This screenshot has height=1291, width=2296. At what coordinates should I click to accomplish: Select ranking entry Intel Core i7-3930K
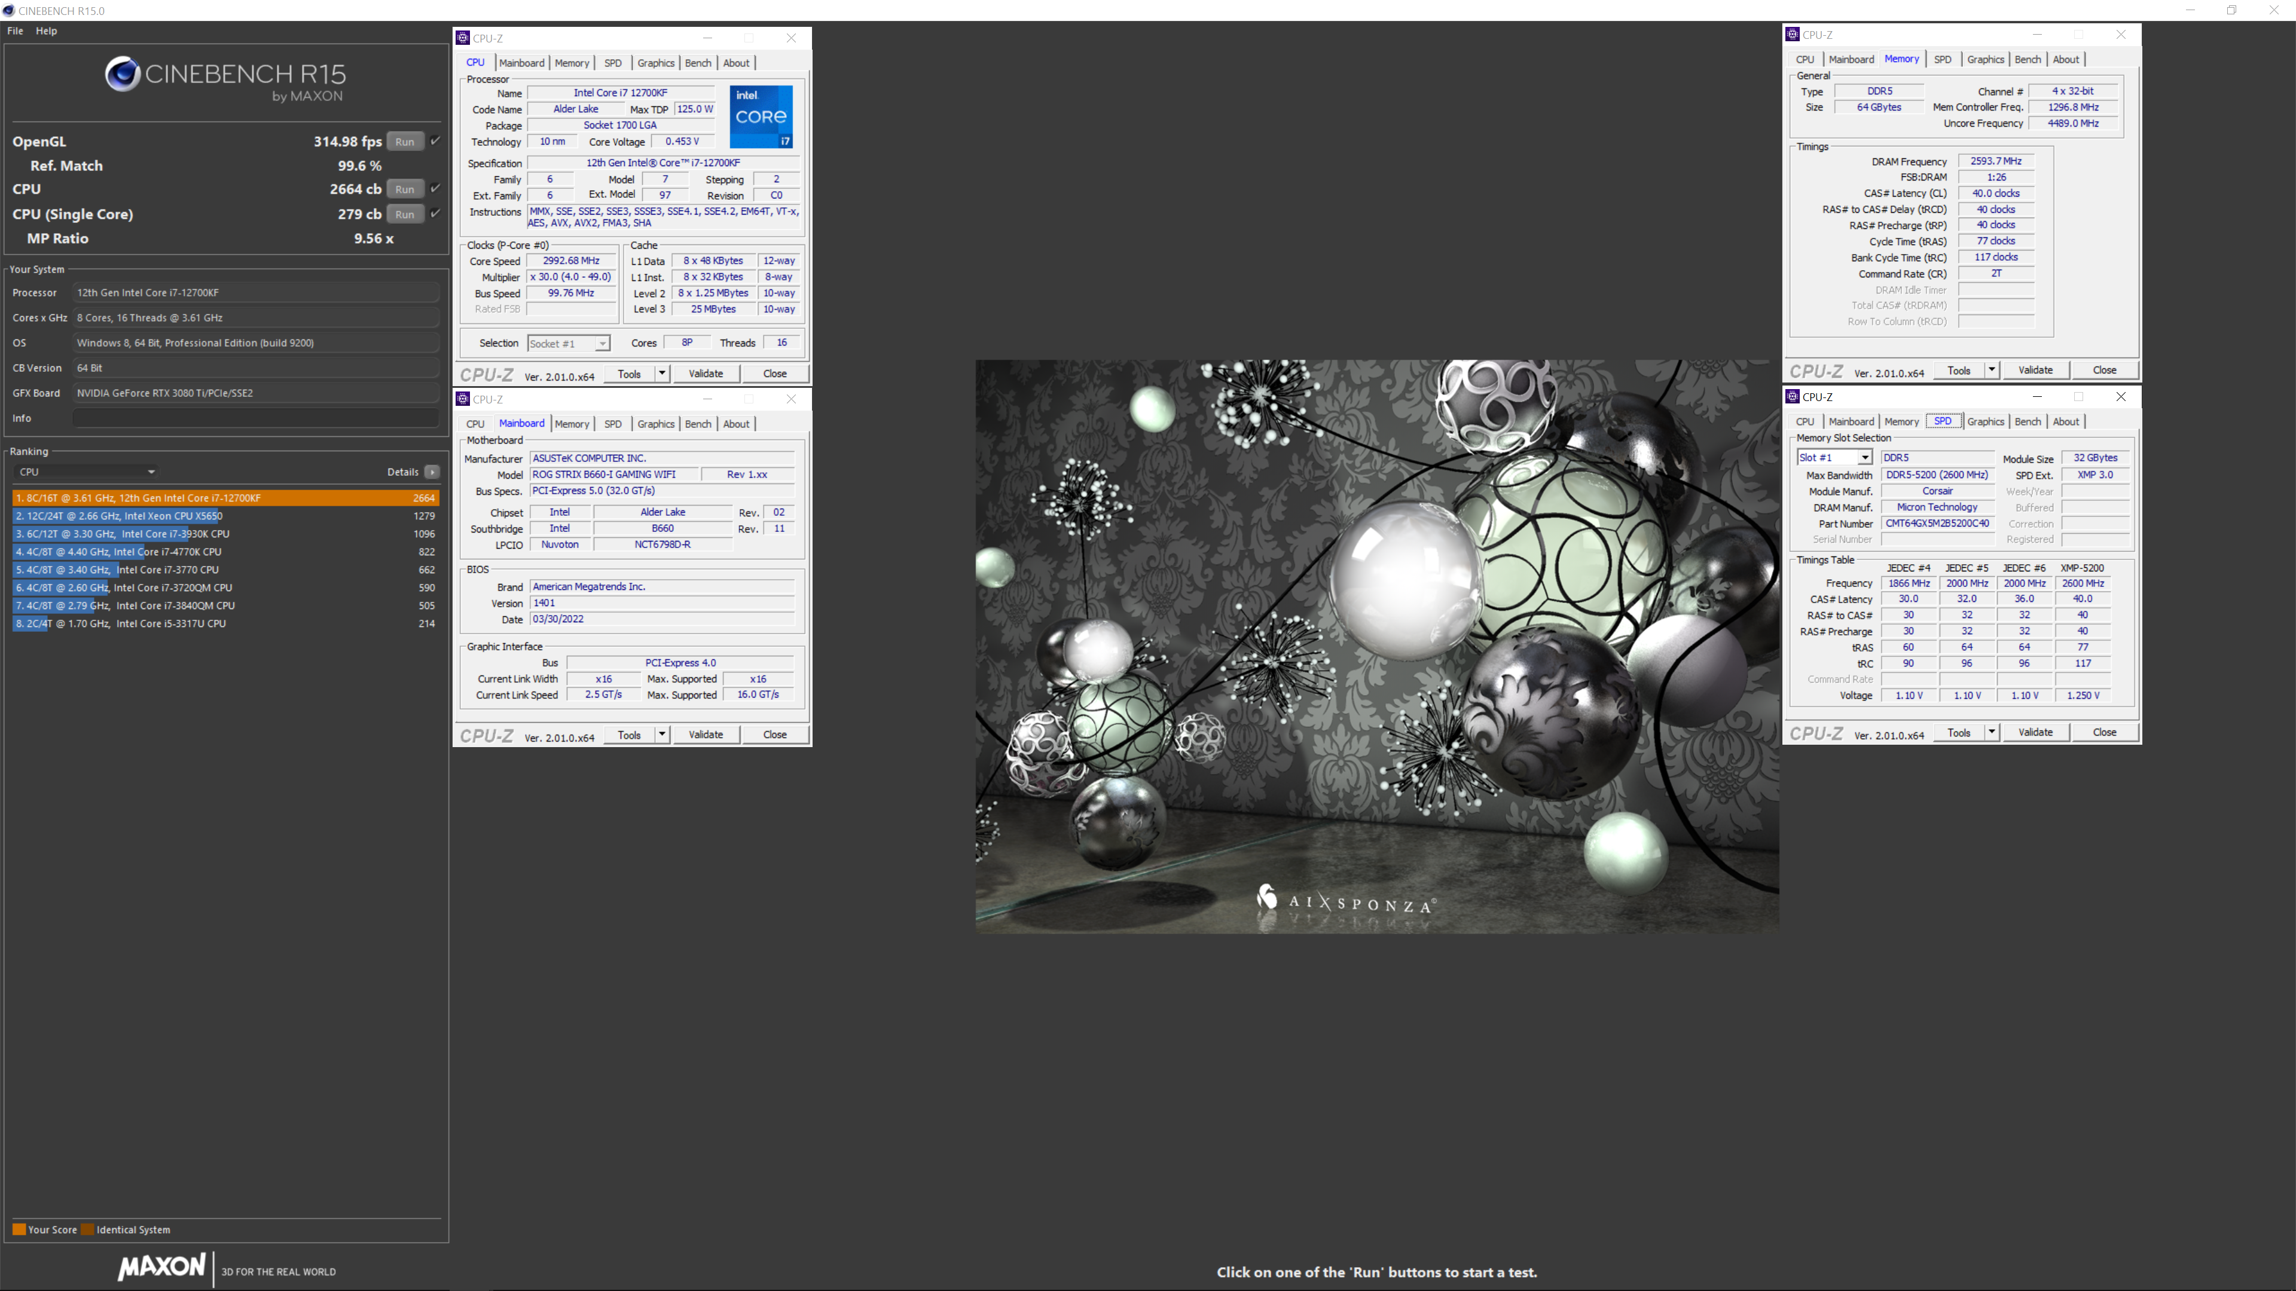225,534
